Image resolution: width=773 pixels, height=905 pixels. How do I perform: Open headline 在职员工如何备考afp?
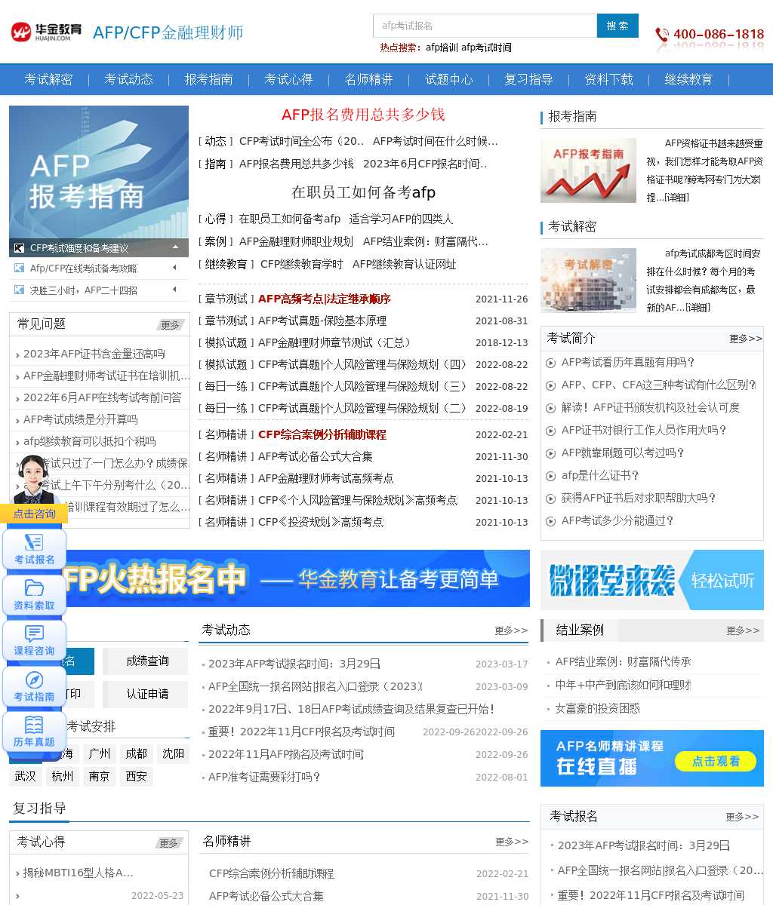pyautogui.click(x=363, y=192)
